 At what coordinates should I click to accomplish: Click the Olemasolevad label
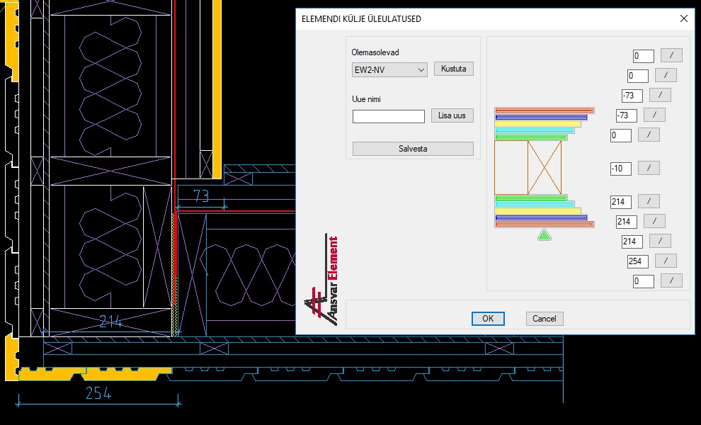pyautogui.click(x=375, y=52)
